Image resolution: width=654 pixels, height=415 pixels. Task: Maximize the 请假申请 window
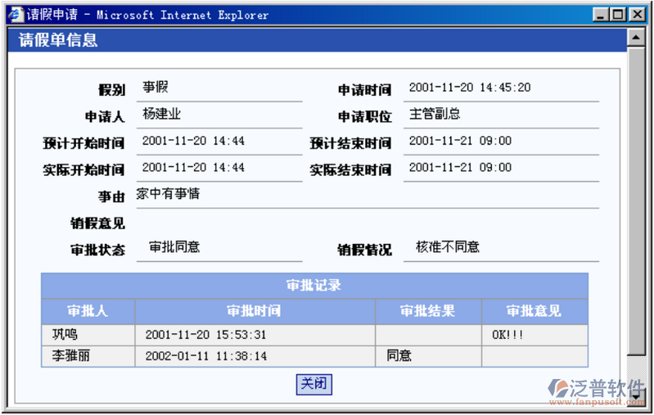click(x=618, y=15)
